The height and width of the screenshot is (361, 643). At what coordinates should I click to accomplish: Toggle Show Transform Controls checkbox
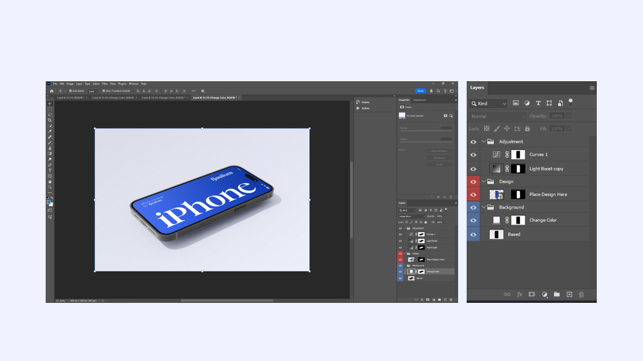coord(104,91)
